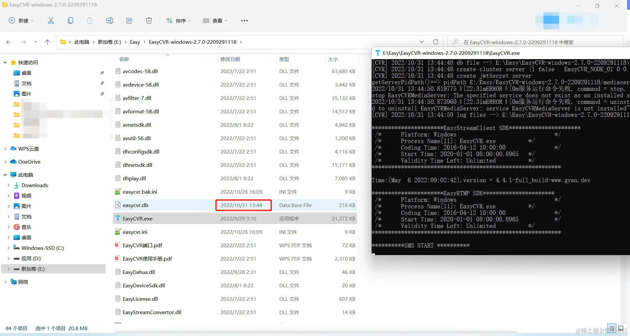Collapse the 此电脑 tree node
630x336 pixels.
coord(5,175)
